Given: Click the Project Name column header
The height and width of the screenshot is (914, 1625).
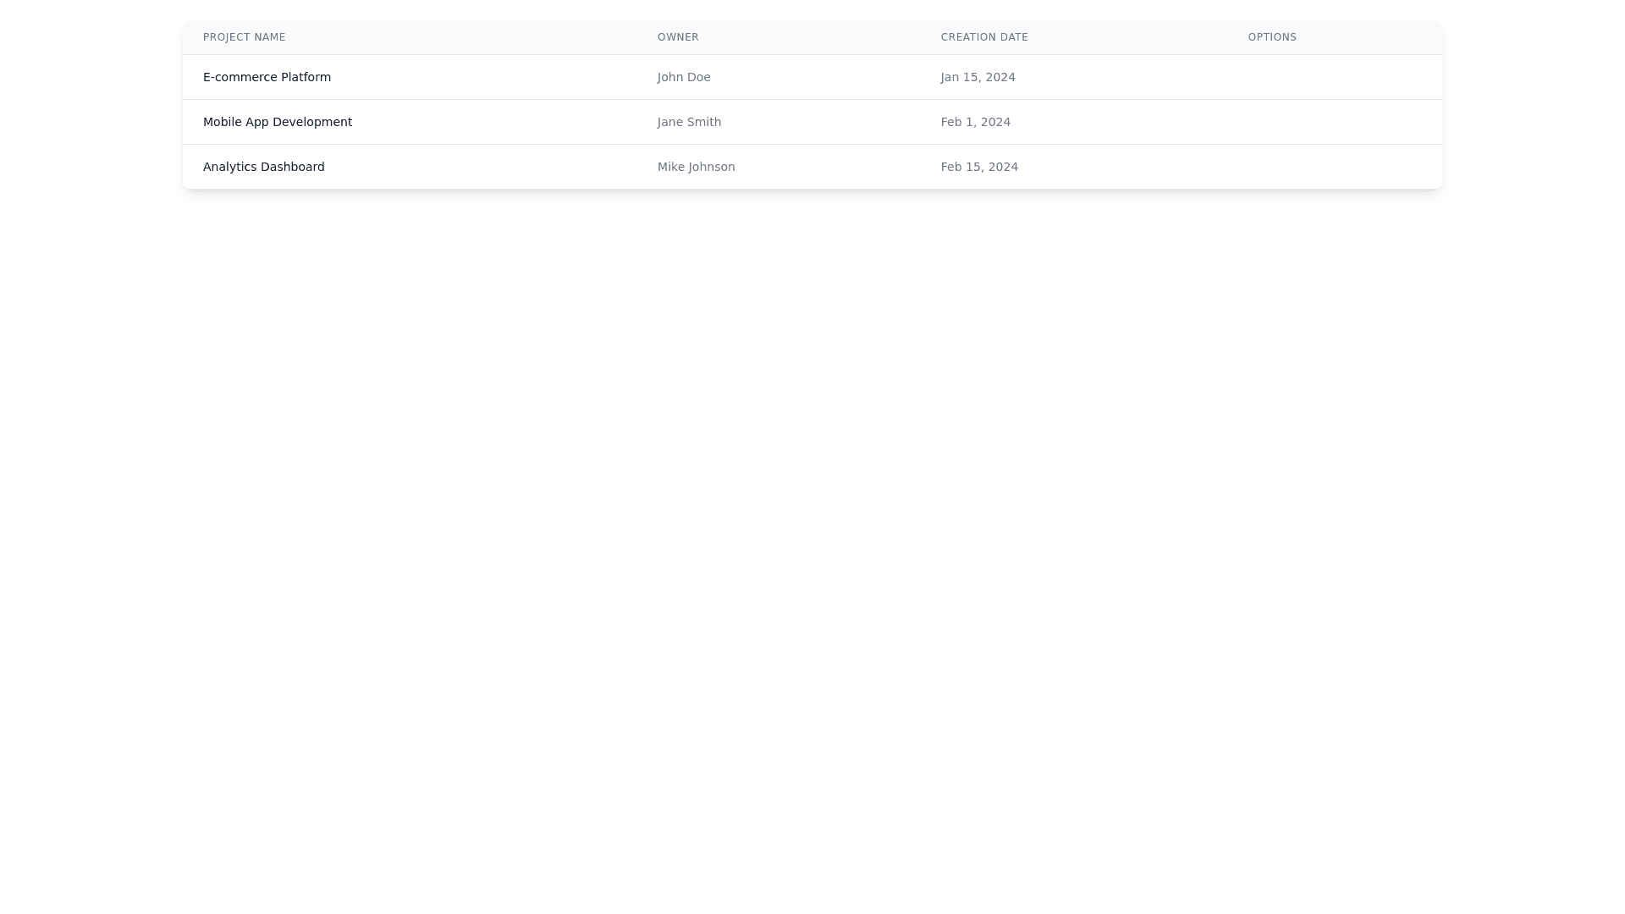Looking at the screenshot, I should point(244,37).
